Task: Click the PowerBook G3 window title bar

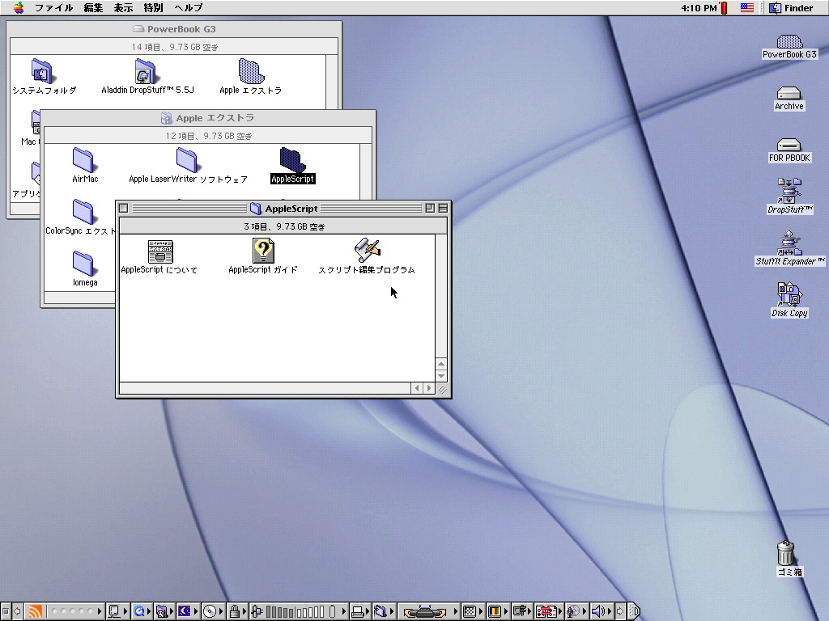Action: pos(174,29)
